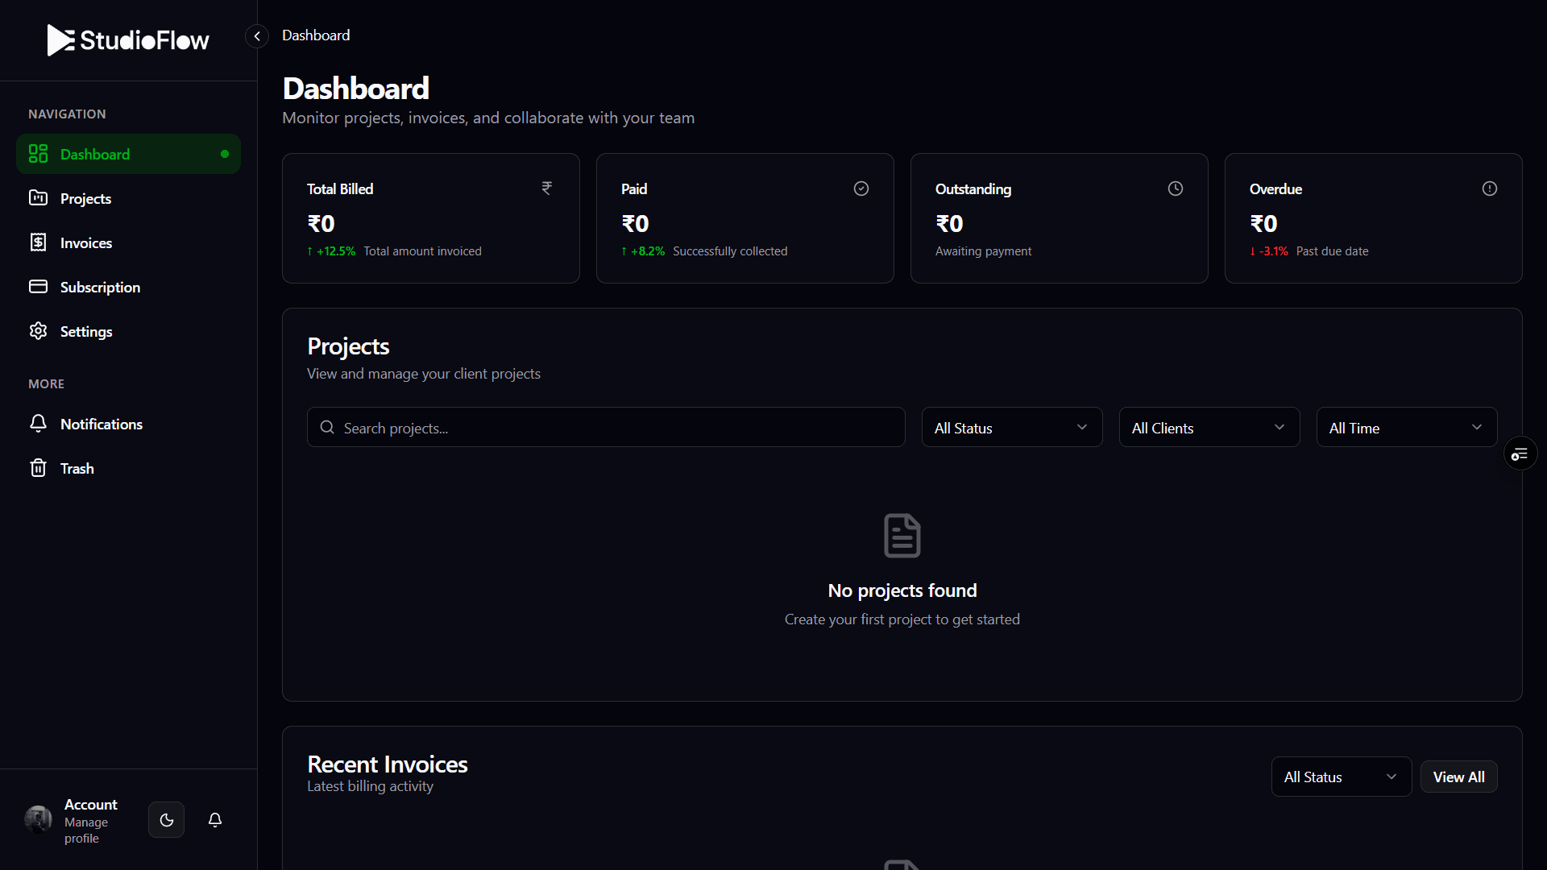The height and width of the screenshot is (870, 1547).
Task: Click the rupee icon on Total Billed card
Action: (547, 188)
